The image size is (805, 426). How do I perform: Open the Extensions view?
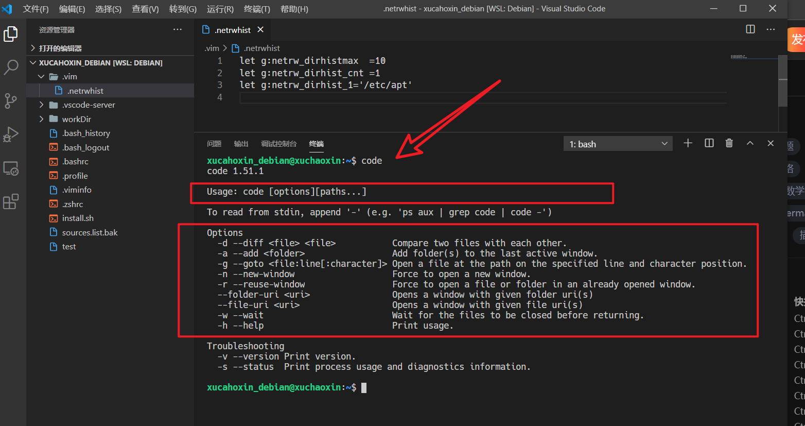point(11,201)
